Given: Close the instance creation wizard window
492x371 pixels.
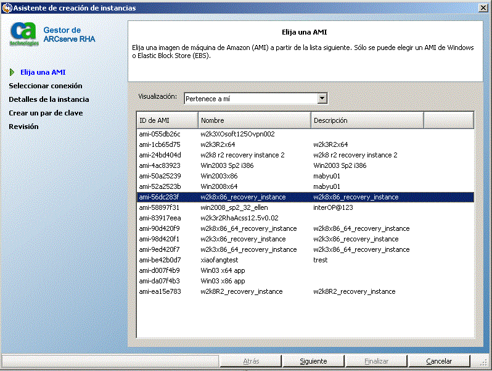Looking at the screenshot, I should (x=483, y=7).
